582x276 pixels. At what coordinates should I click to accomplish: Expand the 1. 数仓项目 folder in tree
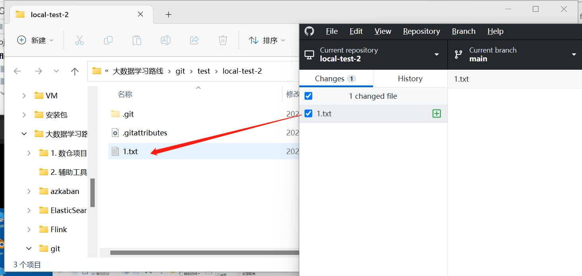(29, 153)
